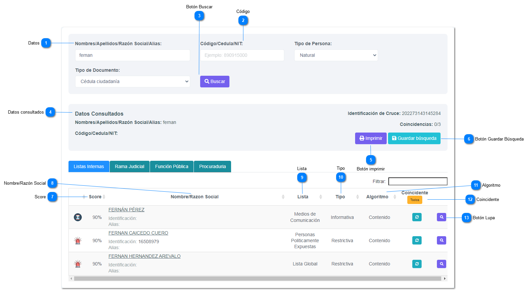This screenshot has height=291, width=529.
Task: Click the hourglass icon beside FERNÁN PÉREZ
Action: [78, 217]
